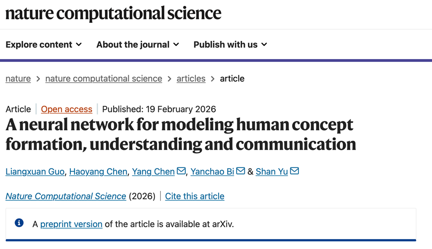Click the Open access link
This screenshot has width=432, height=249.
click(66, 109)
